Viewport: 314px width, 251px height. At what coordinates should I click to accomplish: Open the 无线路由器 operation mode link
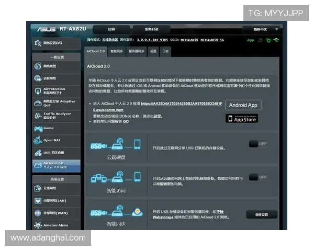tap(110, 40)
